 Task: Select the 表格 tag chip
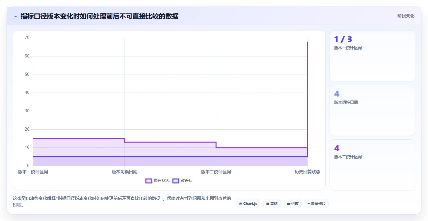click(272, 204)
